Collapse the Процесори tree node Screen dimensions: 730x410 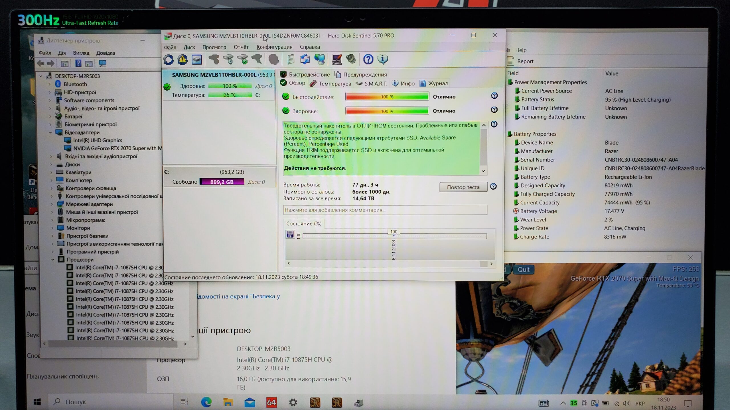pyautogui.click(x=53, y=260)
